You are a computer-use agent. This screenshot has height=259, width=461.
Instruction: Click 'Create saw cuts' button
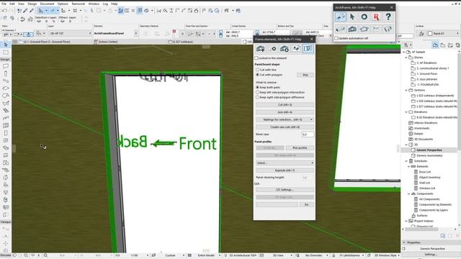285,127
